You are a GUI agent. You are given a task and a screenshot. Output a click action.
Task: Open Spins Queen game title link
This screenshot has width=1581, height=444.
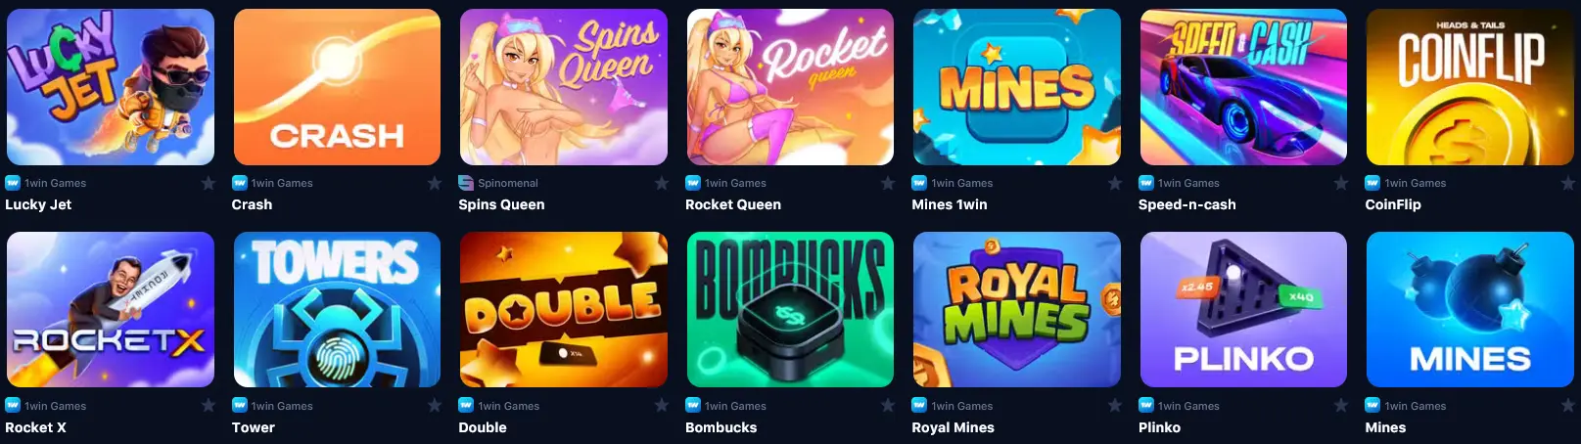coord(501,204)
